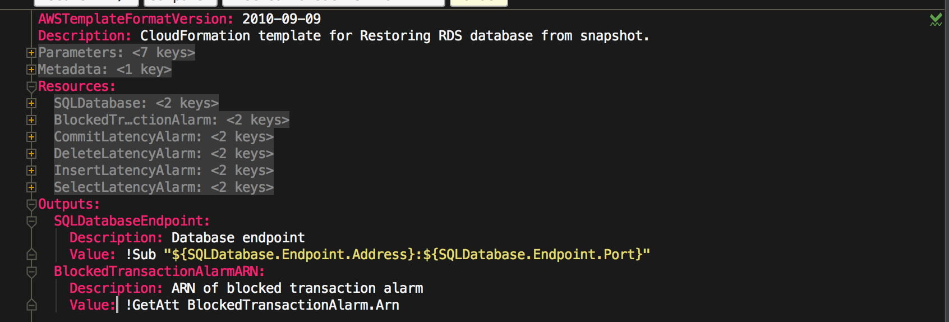Click the fold-end marker beside the !GetAtt line
Image resolution: width=949 pixels, height=322 pixels.
[31, 305]
